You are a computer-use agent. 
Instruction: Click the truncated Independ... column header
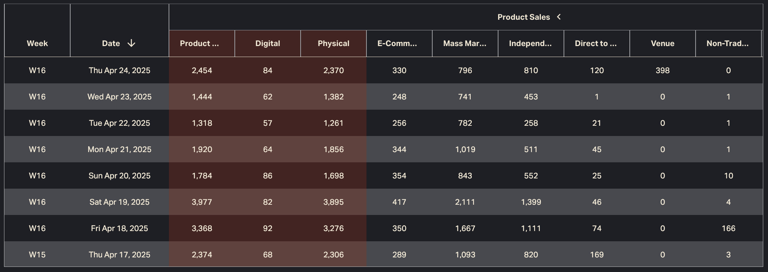point(530,44)
